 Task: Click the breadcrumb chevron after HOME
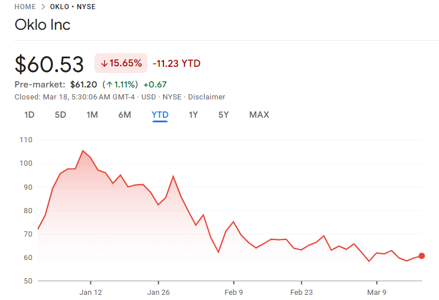tap(43, 7)
